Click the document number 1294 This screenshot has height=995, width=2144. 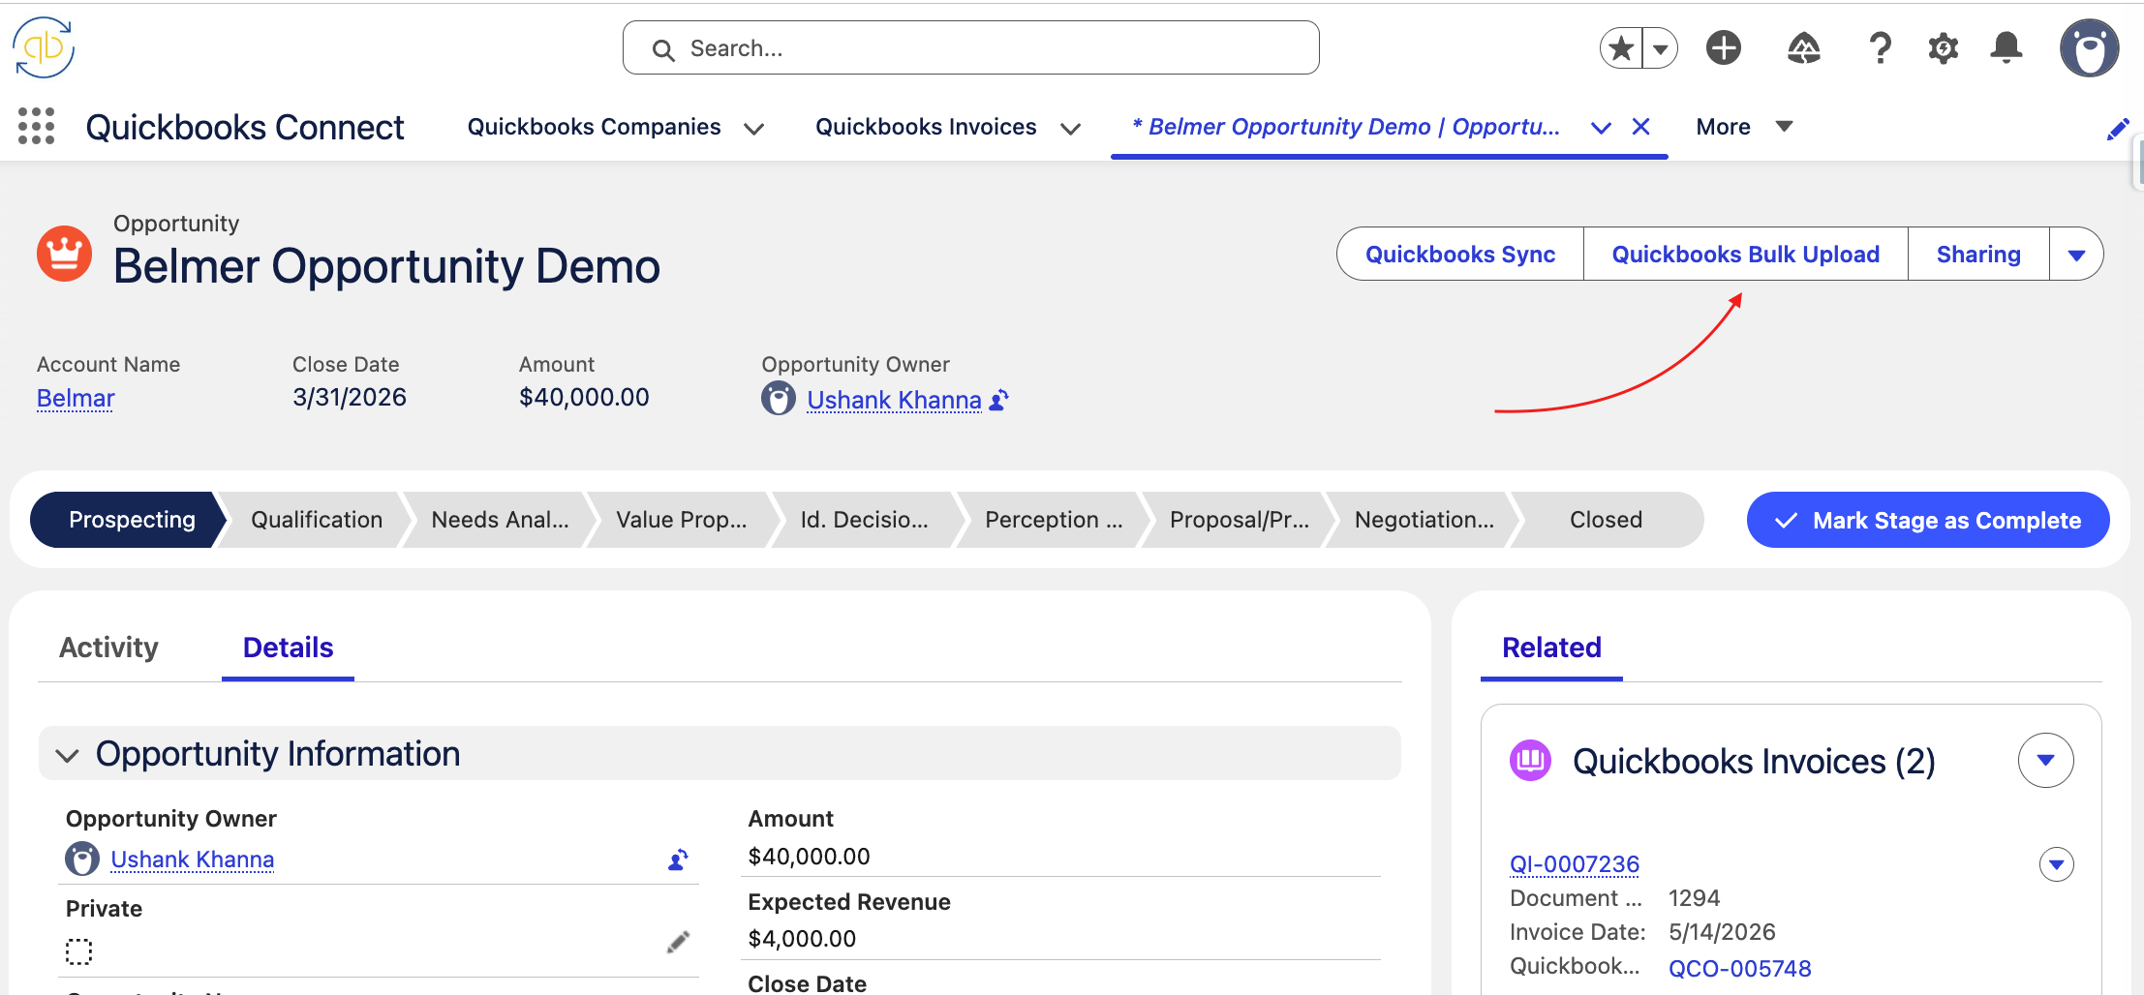point(1694,898)
